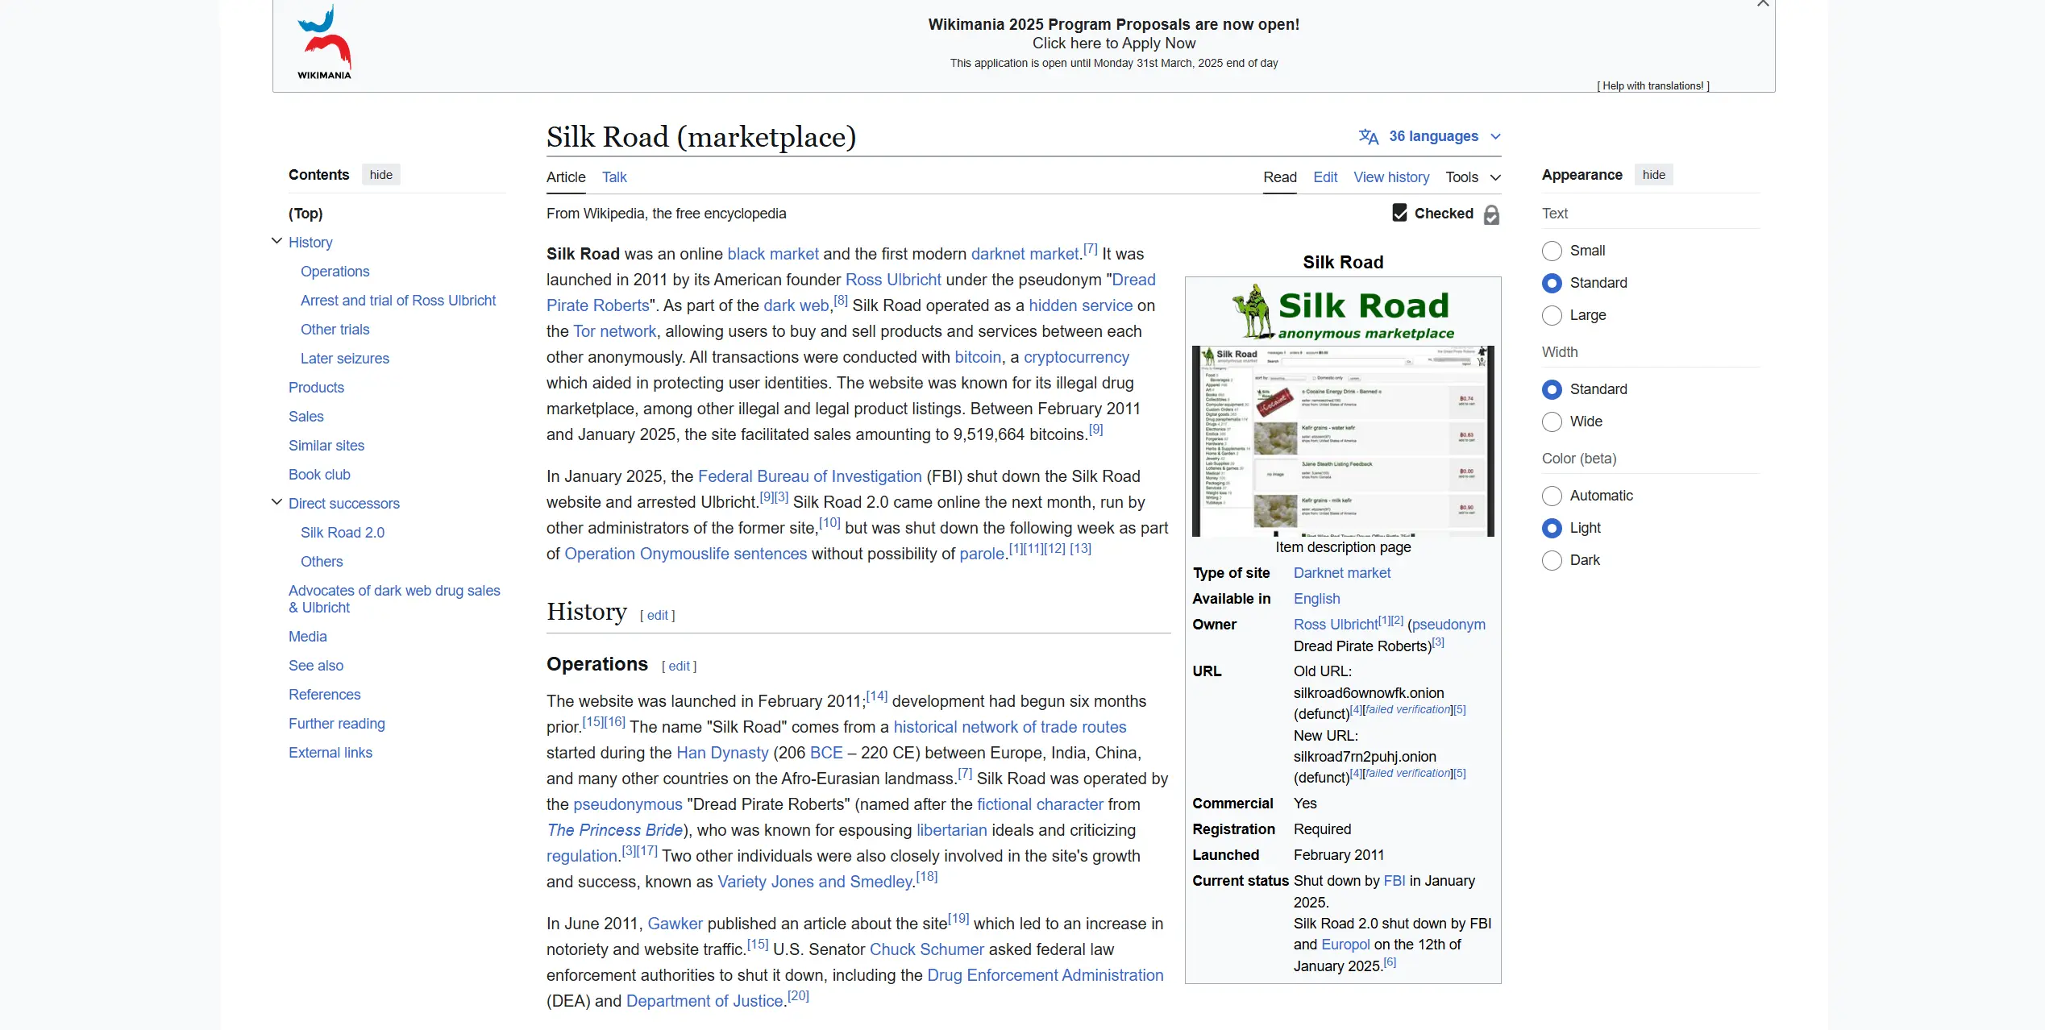
Task: Select the Large text size option
Action: point(1552,315)
